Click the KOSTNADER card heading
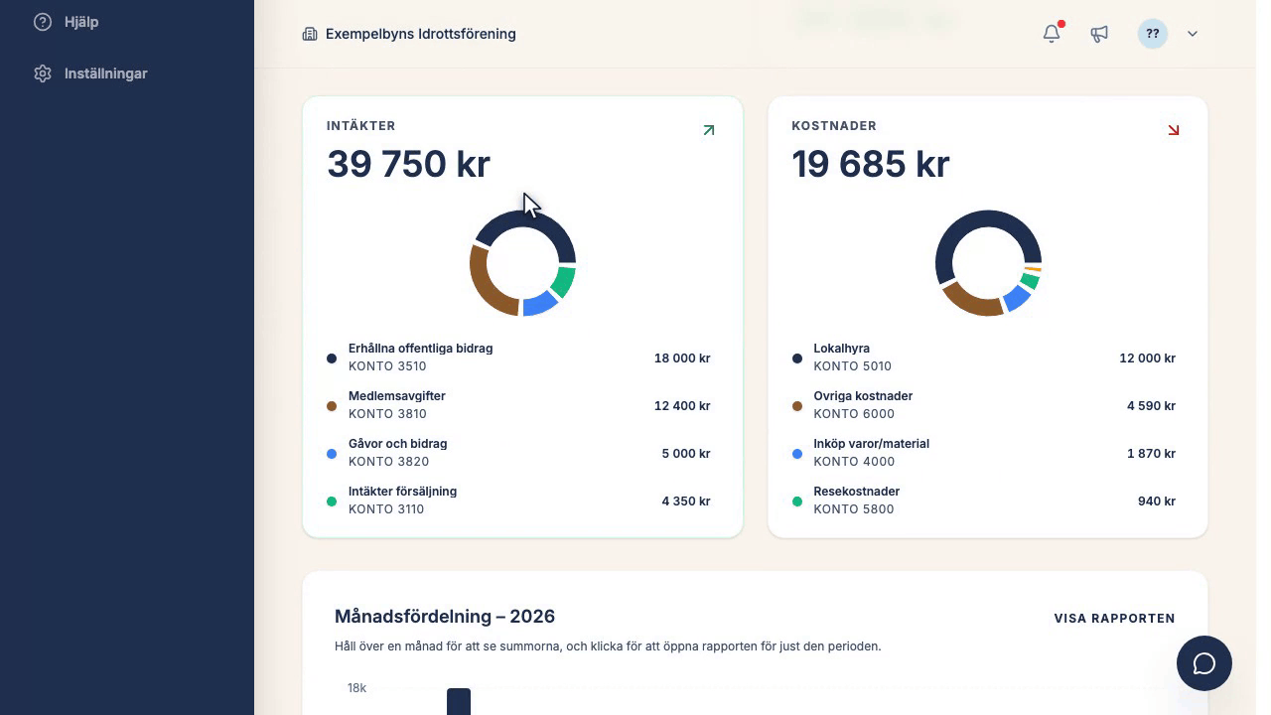 (x=834, y=126)
